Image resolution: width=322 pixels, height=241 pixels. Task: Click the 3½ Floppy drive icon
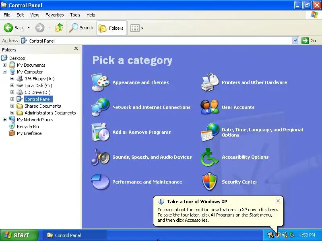coord(20,78)
